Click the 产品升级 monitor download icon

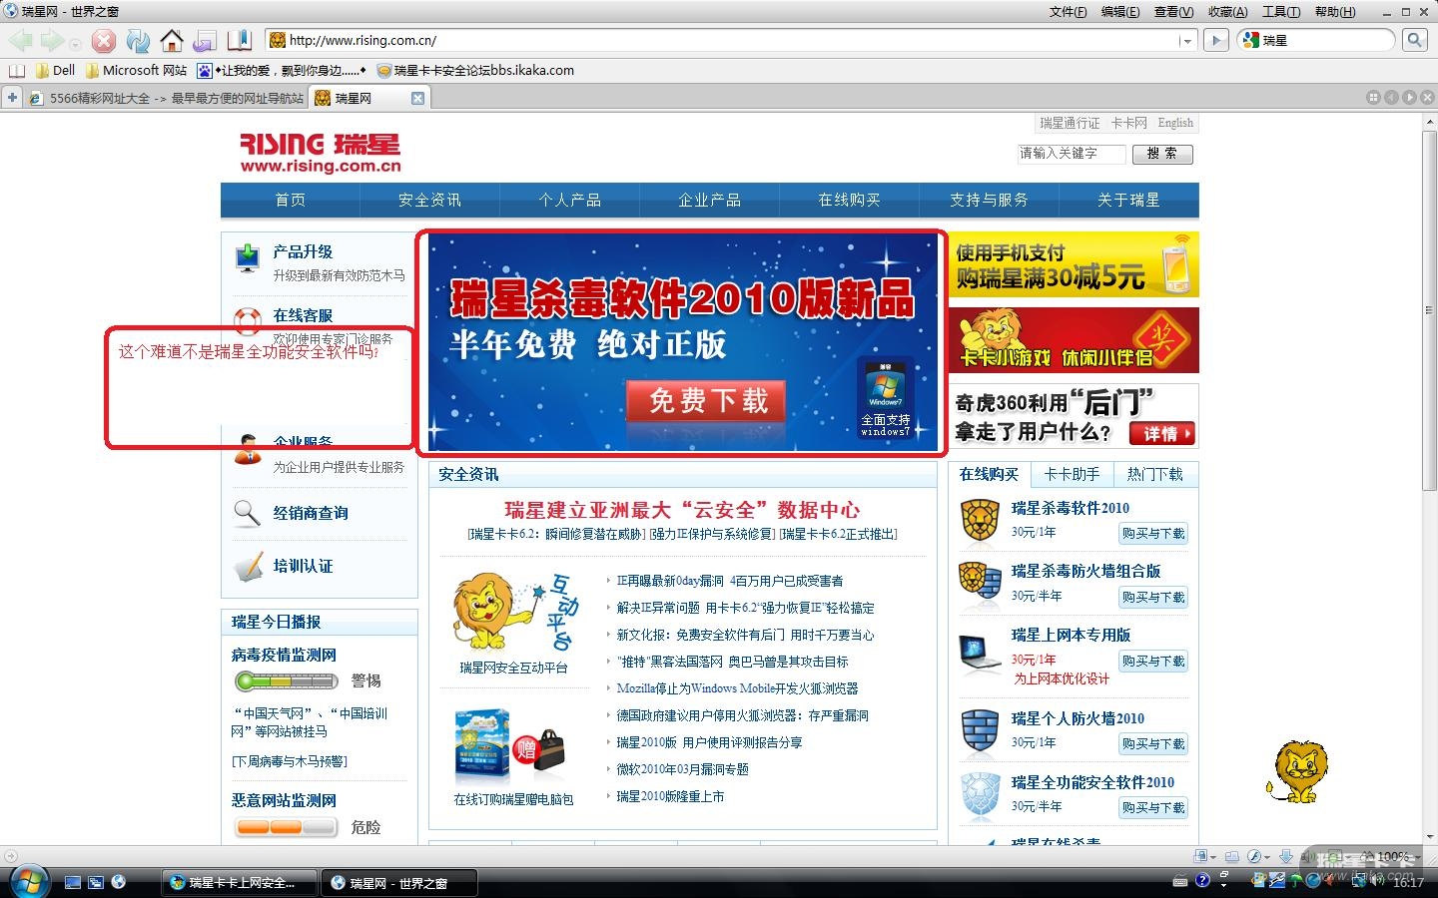(x=248, y=258)
